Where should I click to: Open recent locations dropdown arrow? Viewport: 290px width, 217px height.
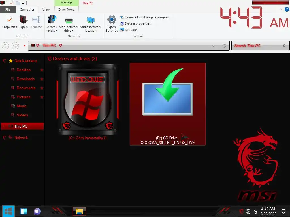[x=24, y=45]
